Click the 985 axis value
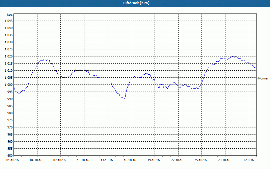 tap(10, 106)
